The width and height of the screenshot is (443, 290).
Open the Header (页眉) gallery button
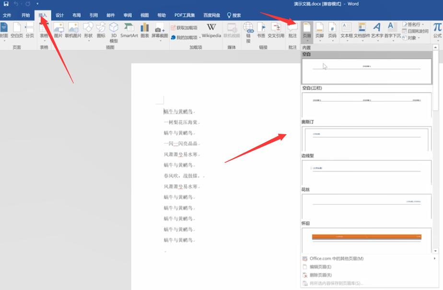307,32
